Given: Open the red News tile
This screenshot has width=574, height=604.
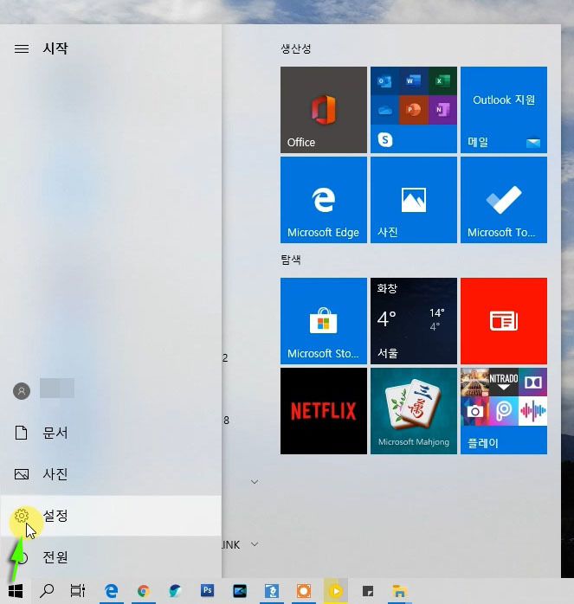Looking at the screenshot, I should click(504, 321).
